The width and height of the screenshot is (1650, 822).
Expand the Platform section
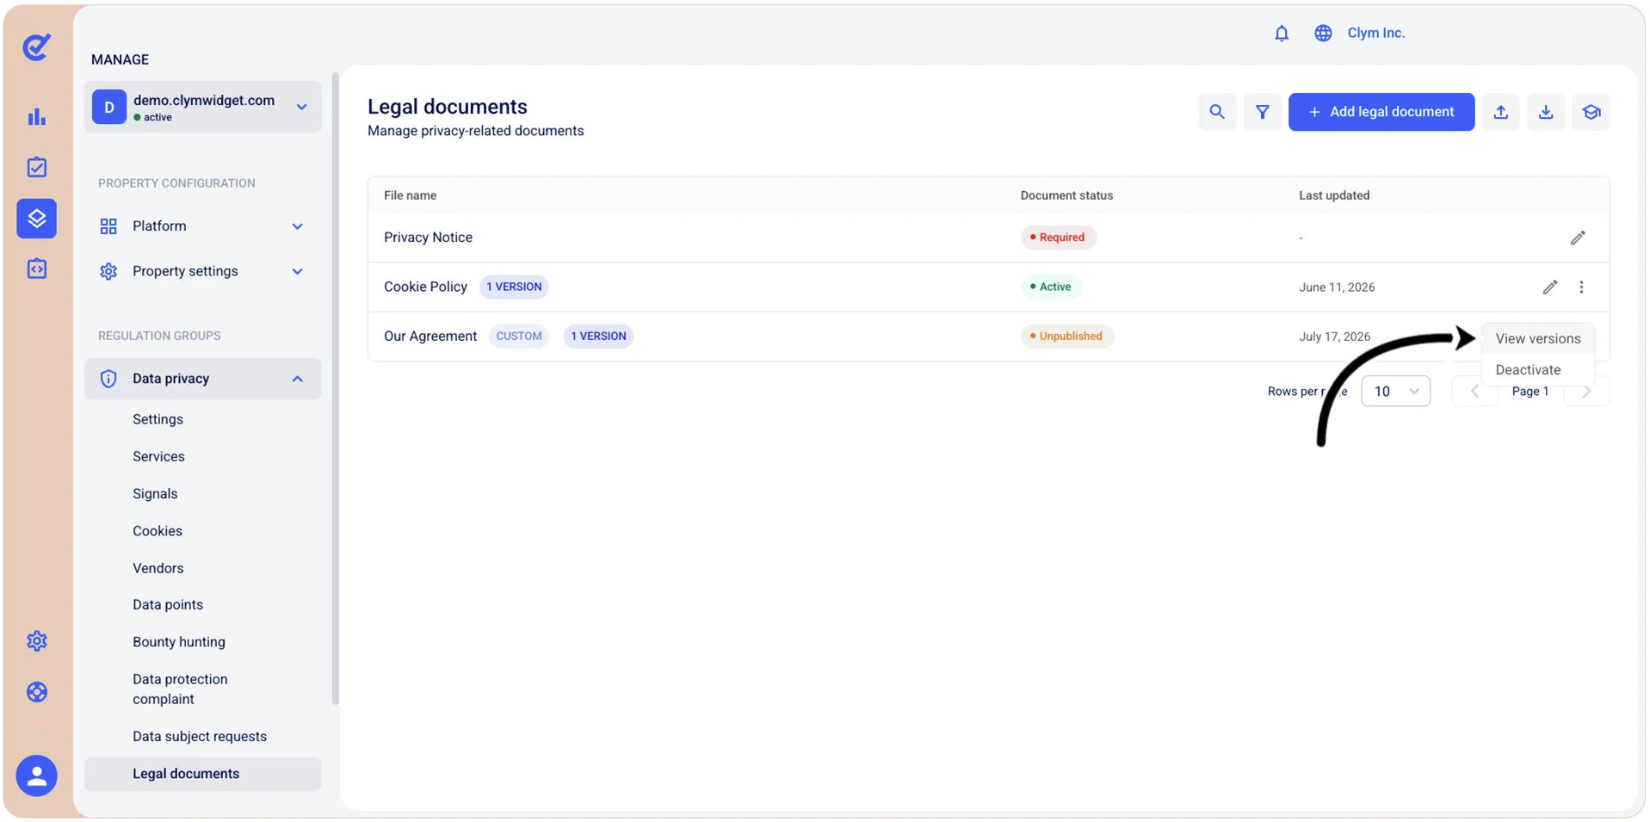coord(203,226)
